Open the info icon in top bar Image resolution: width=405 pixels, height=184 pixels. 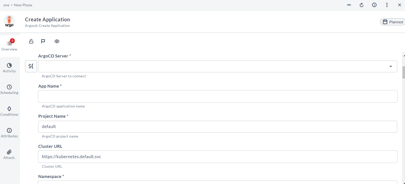coord(374,5)
